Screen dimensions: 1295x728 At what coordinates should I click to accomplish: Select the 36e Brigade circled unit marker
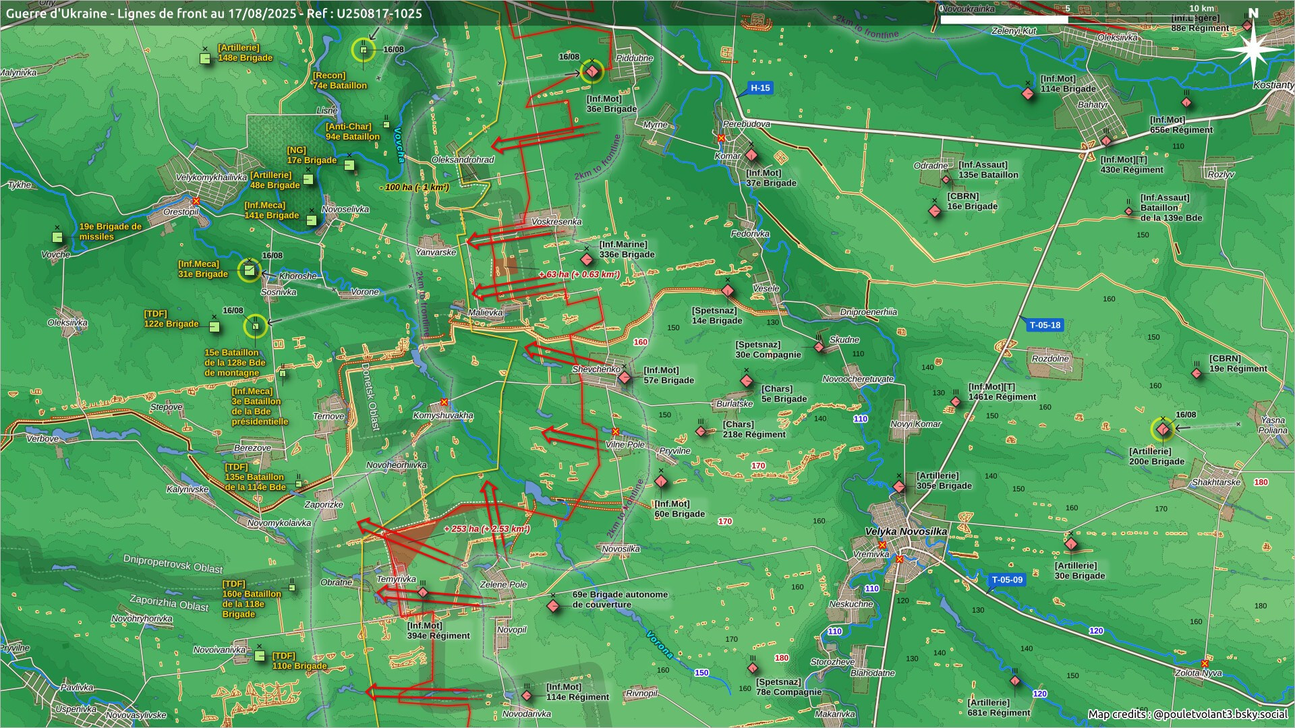tap(592, 71)
